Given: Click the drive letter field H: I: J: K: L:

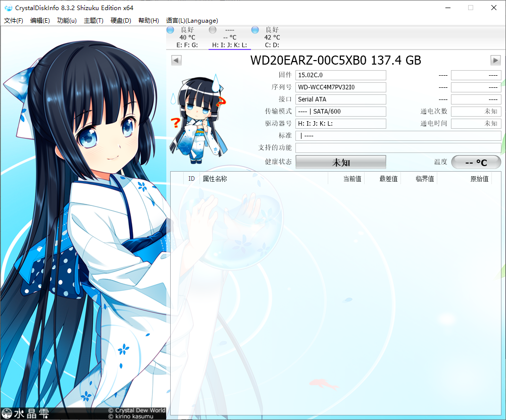Looking at the screenshot, I should [341, 124].
